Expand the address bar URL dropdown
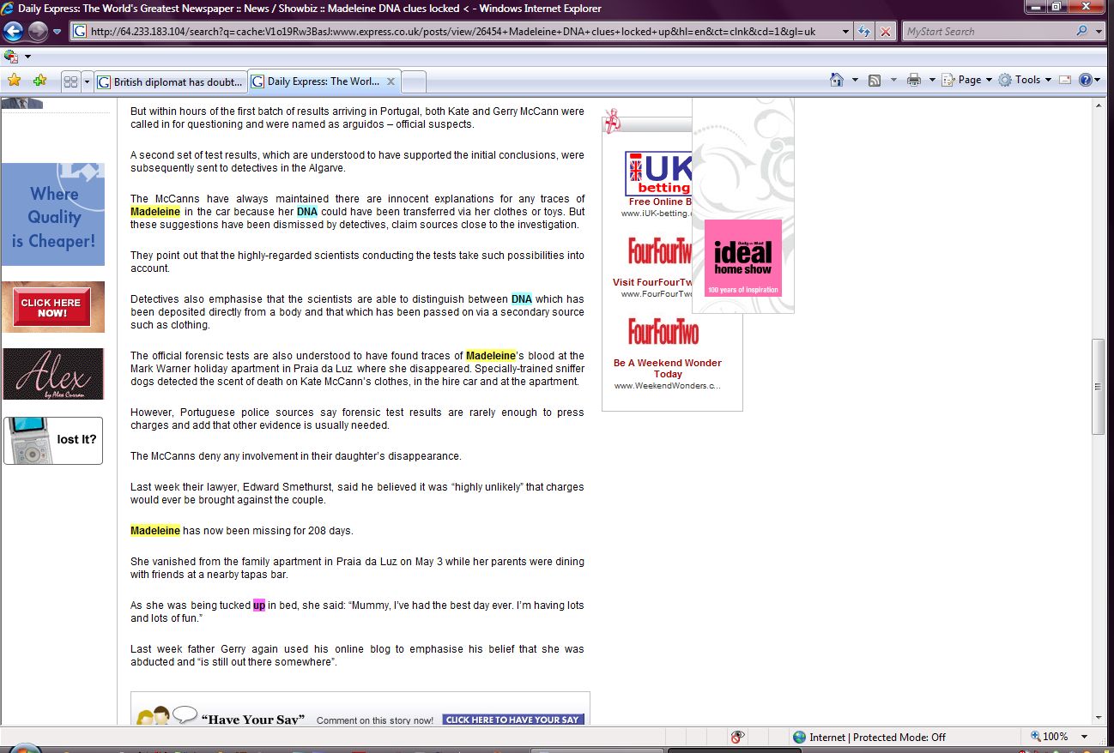The image size is (1114, 753). tap(845, 32)
